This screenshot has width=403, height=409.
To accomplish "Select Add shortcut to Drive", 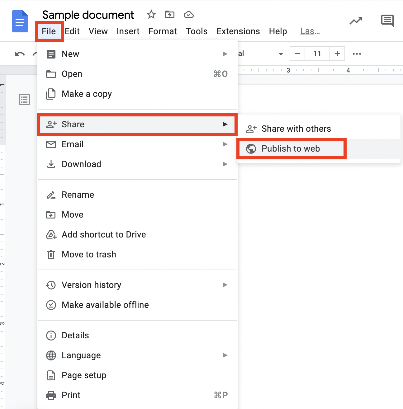I will (137, 234).
